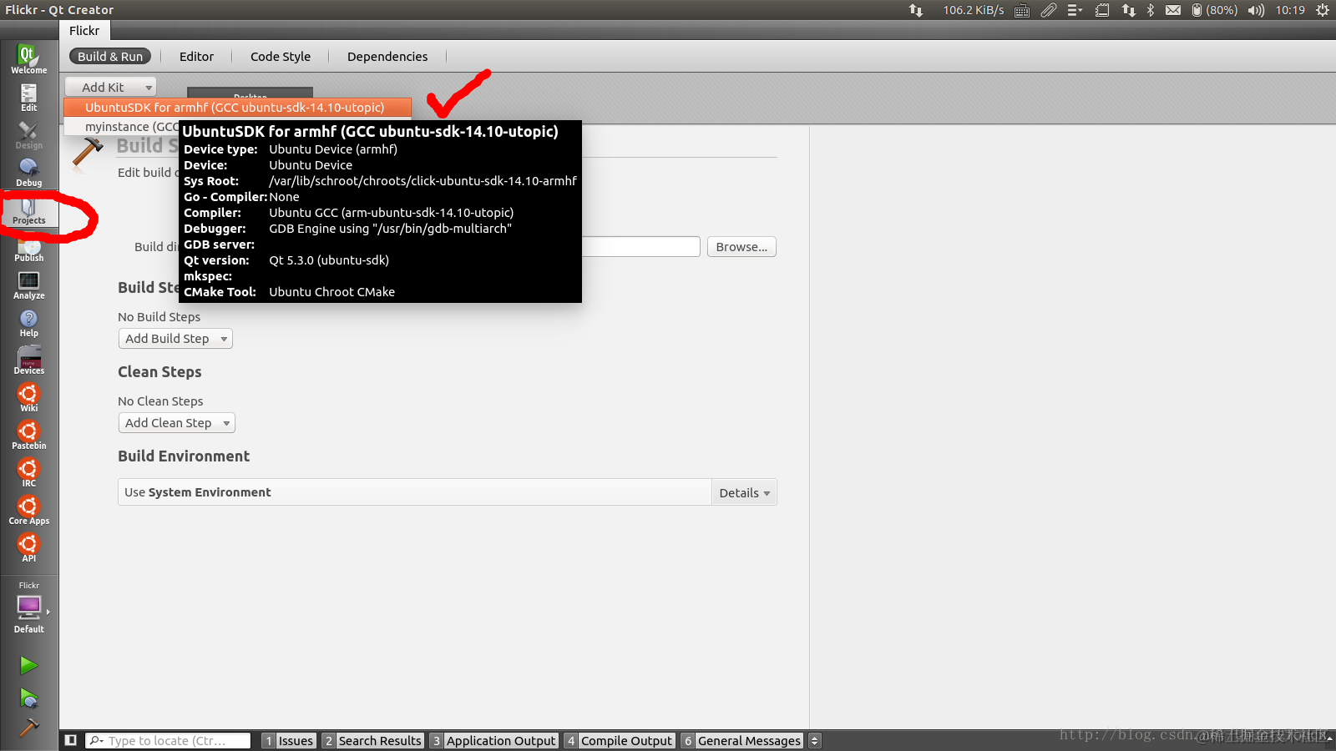Viewport: 1336px width, 751px height.
Task: Open the Pastebin sidebar item
Action: point(28,435)
